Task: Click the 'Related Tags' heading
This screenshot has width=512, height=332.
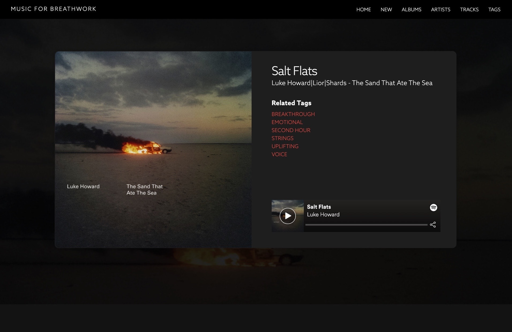Action: click(291, 103)
